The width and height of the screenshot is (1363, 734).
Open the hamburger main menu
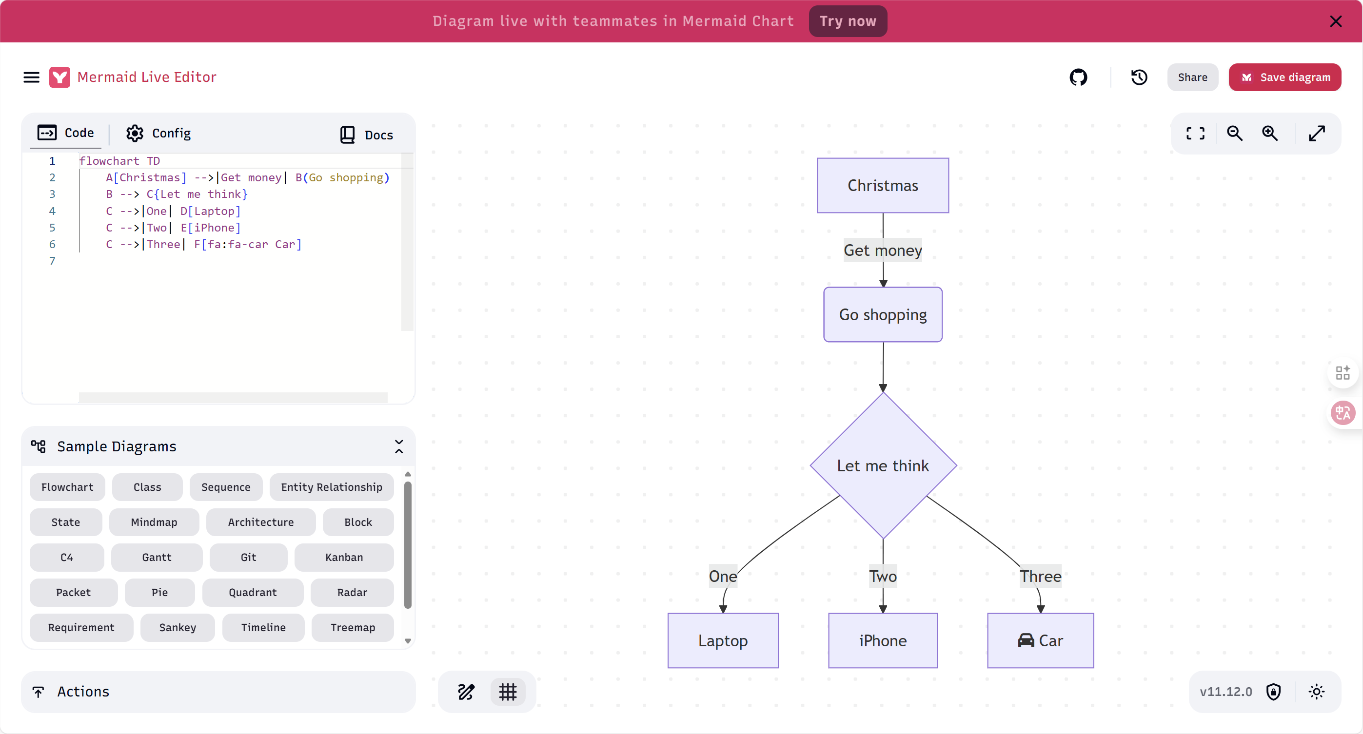(x=31, y=77)
